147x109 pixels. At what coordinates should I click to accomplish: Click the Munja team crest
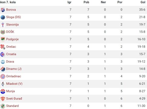point(3,91)
